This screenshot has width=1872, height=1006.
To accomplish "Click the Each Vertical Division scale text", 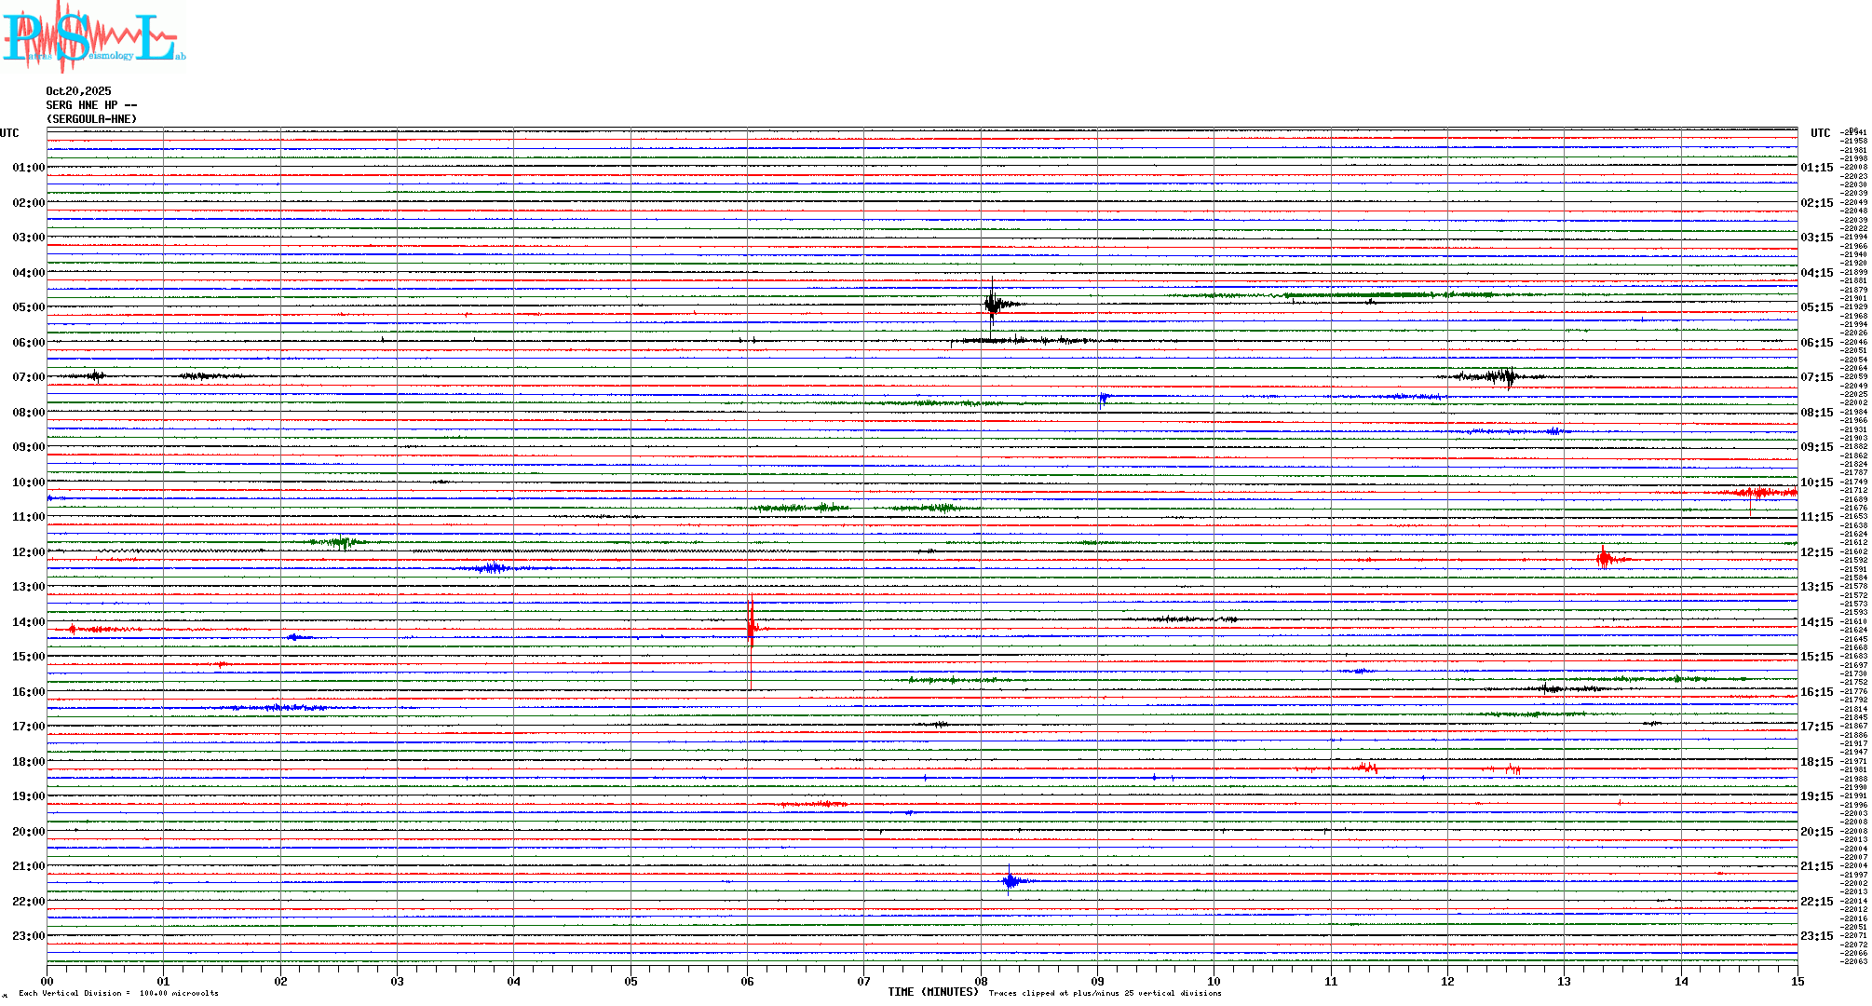I will click(x=118, y=993).
